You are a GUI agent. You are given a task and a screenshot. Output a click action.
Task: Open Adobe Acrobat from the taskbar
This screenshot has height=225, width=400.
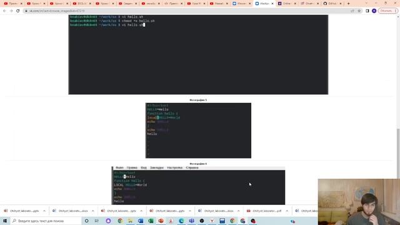point(171,221)
